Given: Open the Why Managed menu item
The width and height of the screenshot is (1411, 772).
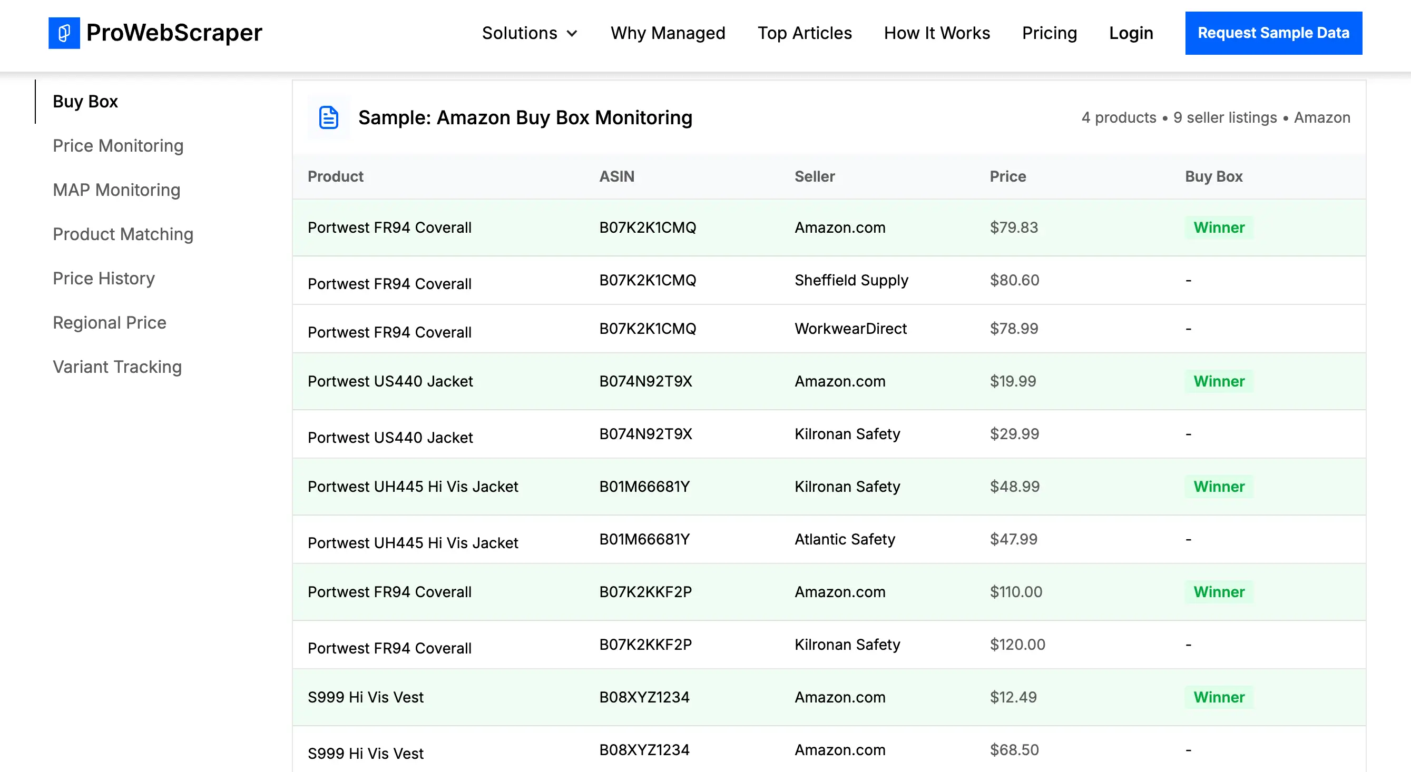Looking at the screenshot, I should (x=668, y=33).
